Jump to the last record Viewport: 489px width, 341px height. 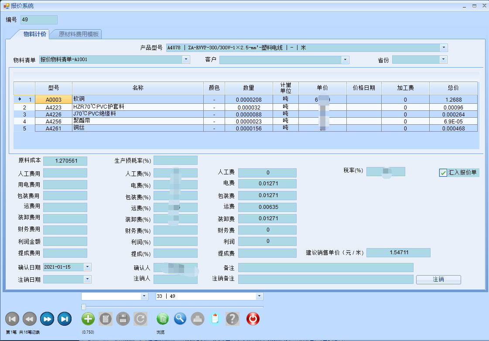(x=65, y=319)
